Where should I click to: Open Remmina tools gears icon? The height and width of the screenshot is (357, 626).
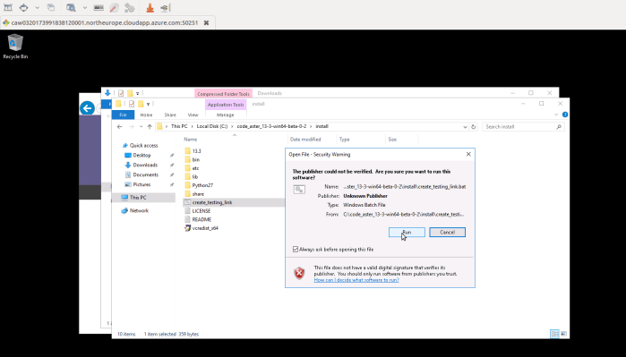(x=129, y=7)
